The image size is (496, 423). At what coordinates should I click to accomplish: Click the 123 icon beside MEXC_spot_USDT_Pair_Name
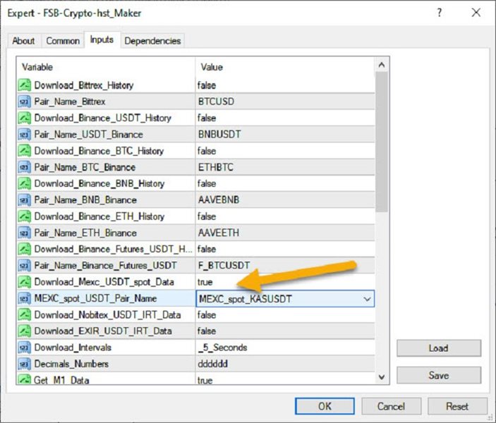pos(25,298)
